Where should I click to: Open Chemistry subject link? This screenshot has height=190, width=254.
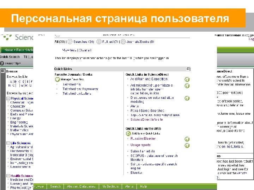[18, 106]
